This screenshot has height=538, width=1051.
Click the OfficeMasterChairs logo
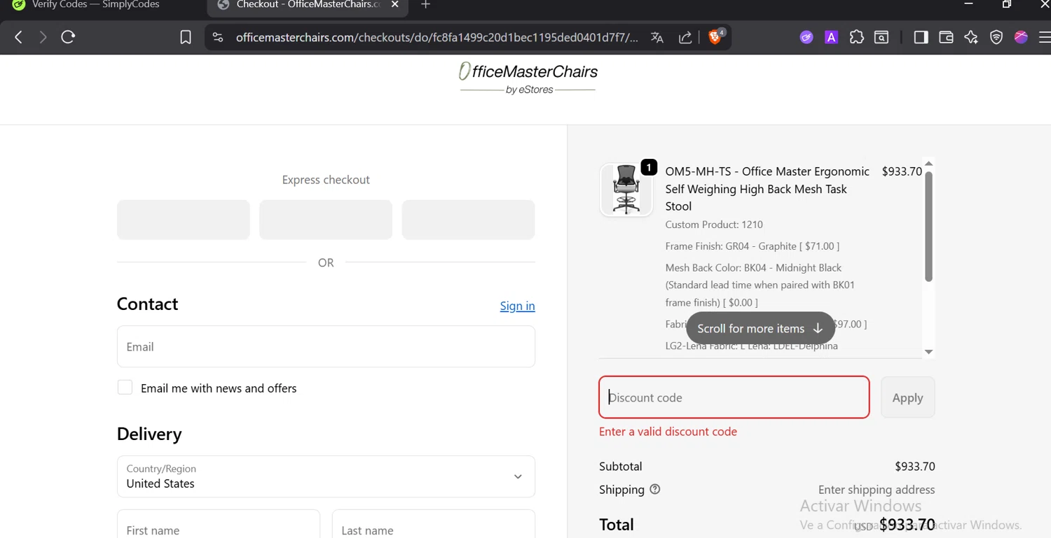[x=528, y=78]
